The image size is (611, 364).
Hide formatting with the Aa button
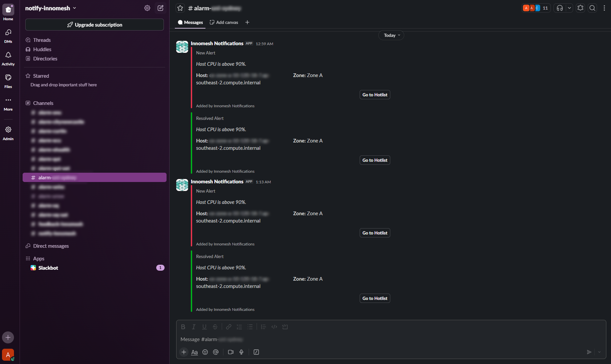click(194, 352)
